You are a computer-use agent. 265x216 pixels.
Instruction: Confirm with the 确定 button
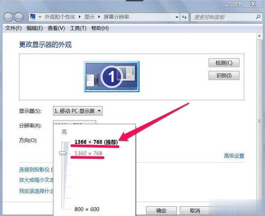click(x=161, y=211)
